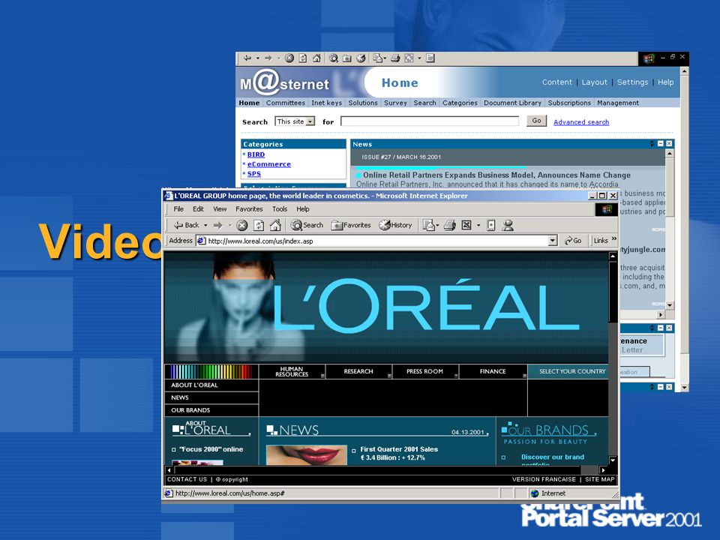
Task: Click the Back arrow in the Masternet window
Action: click(247, 58)
